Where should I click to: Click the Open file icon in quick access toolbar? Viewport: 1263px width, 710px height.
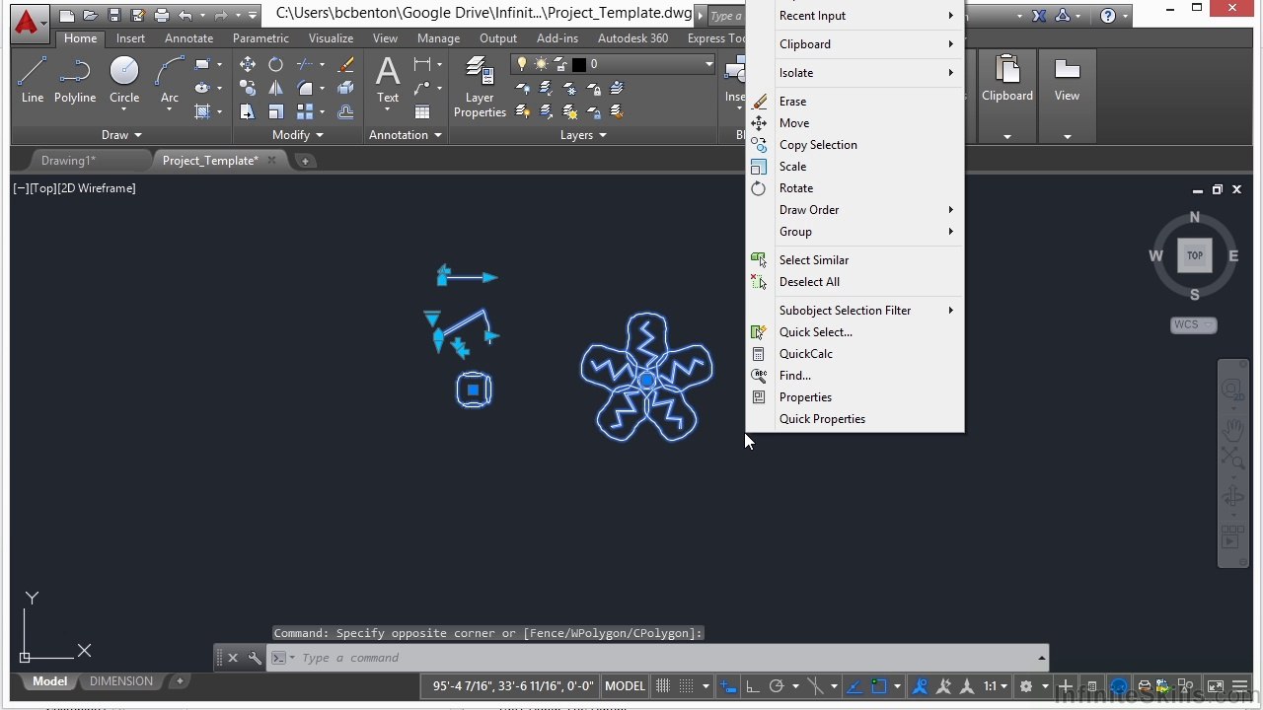91,16
